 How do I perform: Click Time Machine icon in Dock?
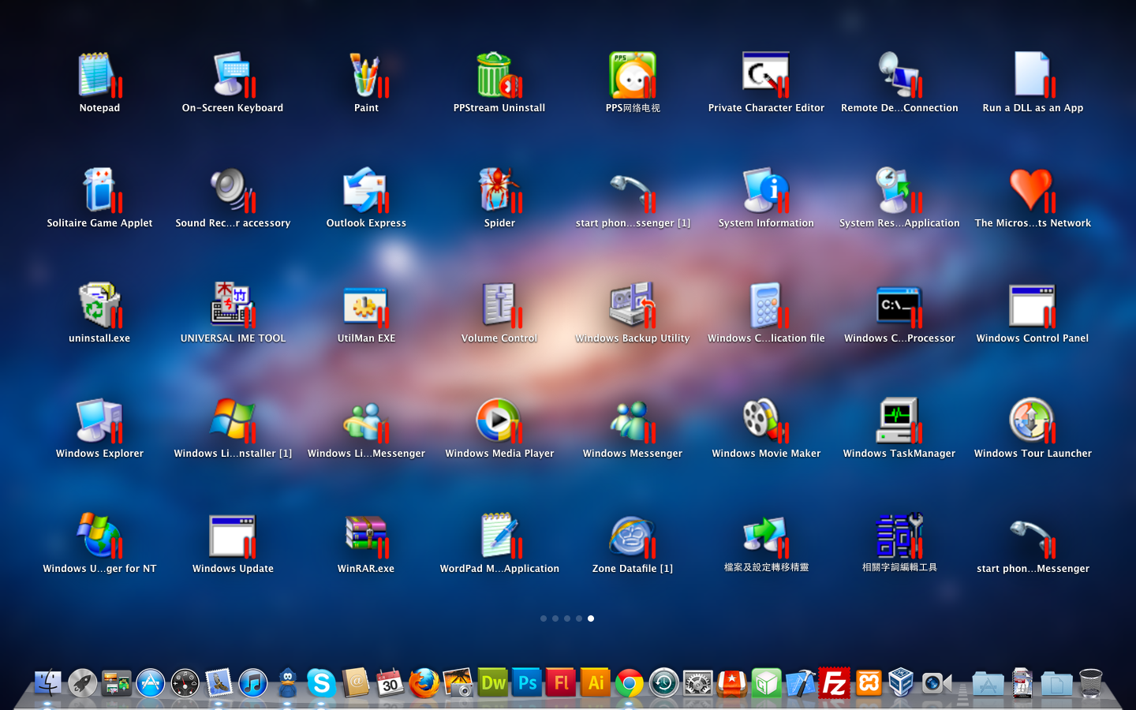tap(664, 683)
